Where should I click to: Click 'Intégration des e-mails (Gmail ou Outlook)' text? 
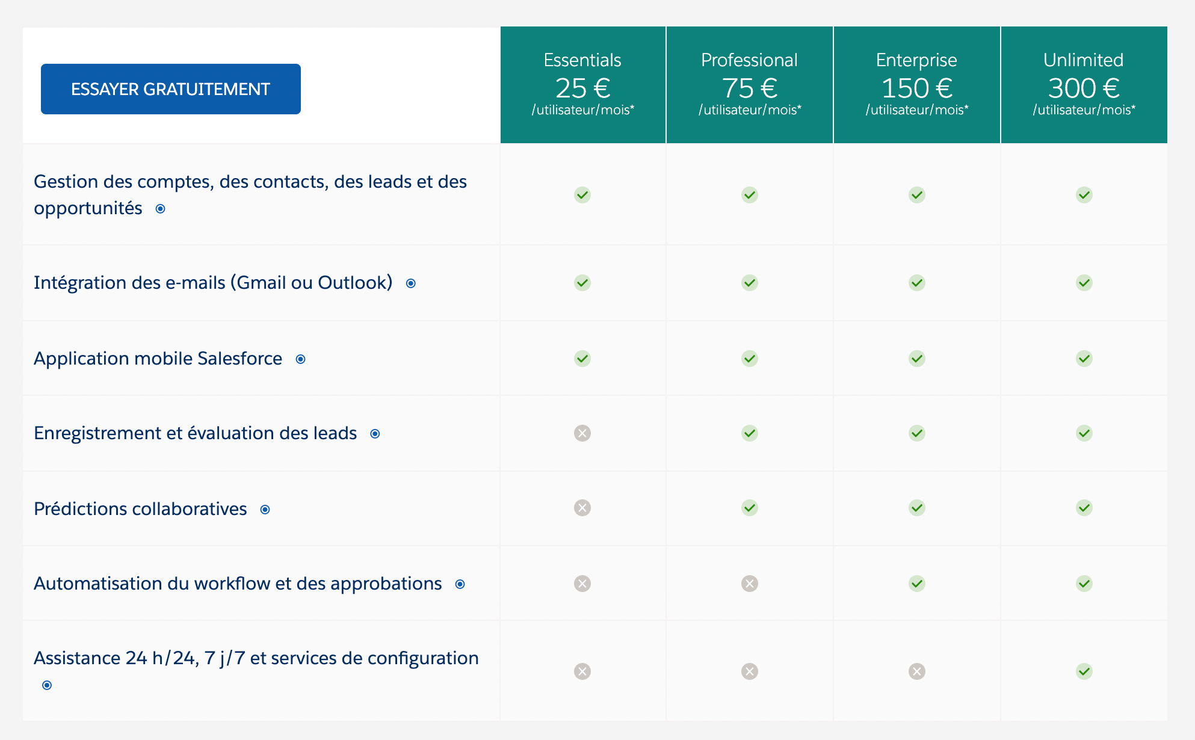click(x=213, y=283)
